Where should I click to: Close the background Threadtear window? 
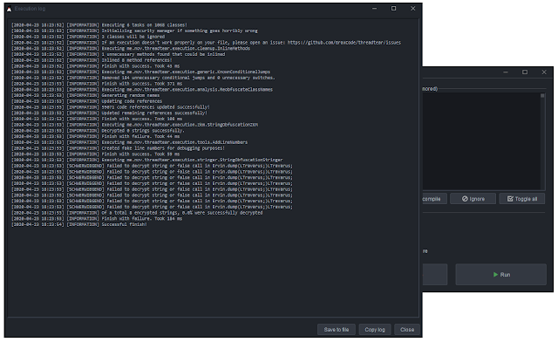(544, 72)
